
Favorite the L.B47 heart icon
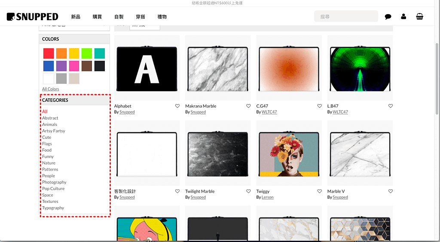pyautogui.click(x=390, y=106)
